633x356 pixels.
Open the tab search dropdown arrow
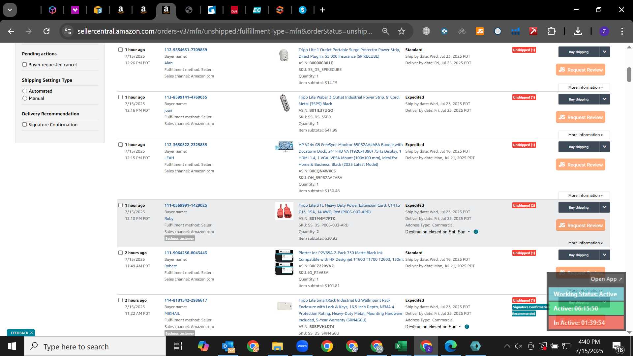point(10,10)
